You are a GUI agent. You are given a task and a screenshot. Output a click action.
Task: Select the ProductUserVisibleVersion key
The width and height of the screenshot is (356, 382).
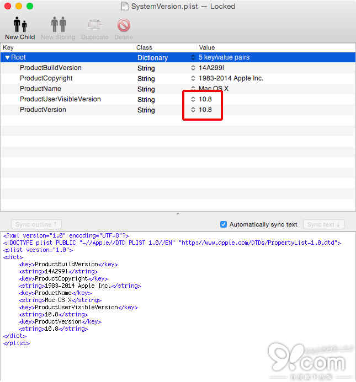pos(60,99)
